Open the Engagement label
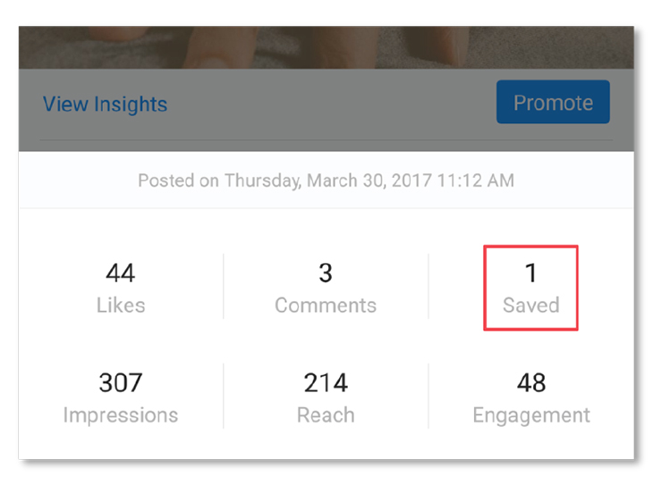Screen dimensions: 653x485 tap(530, 415)
